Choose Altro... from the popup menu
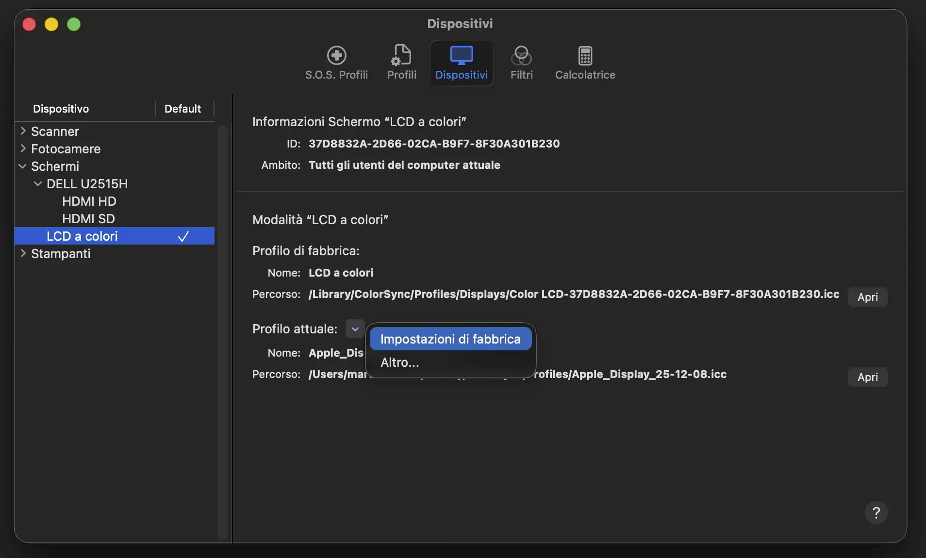 (x=399, y=362)
